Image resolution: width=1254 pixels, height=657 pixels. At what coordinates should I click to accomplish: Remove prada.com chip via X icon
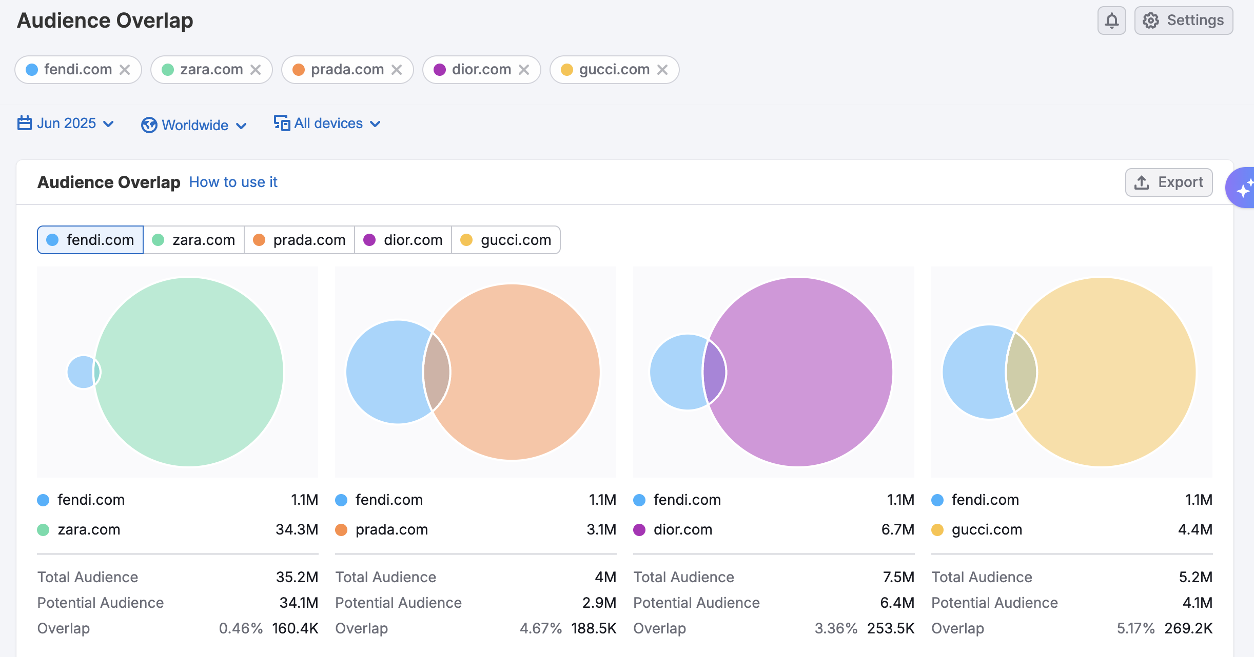coord(397,70)
